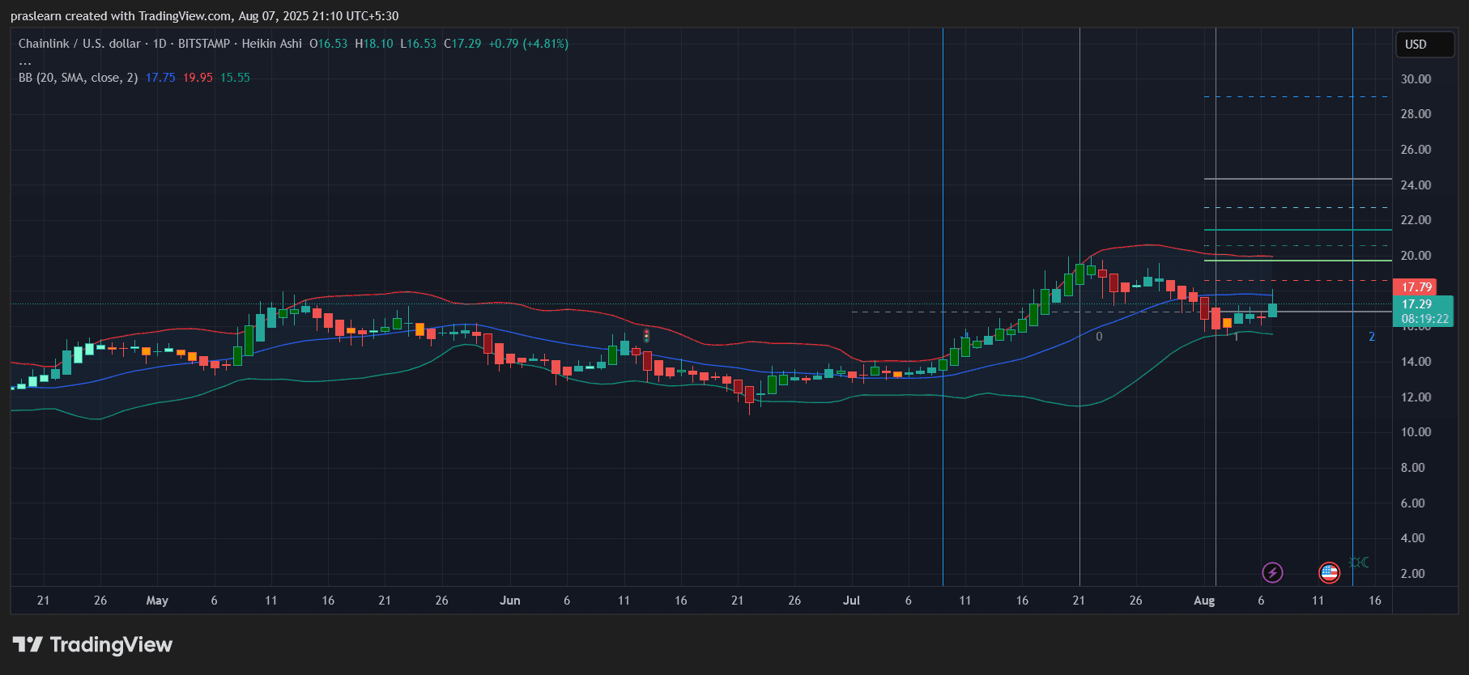Click the TradingView logo

(92, 644)
